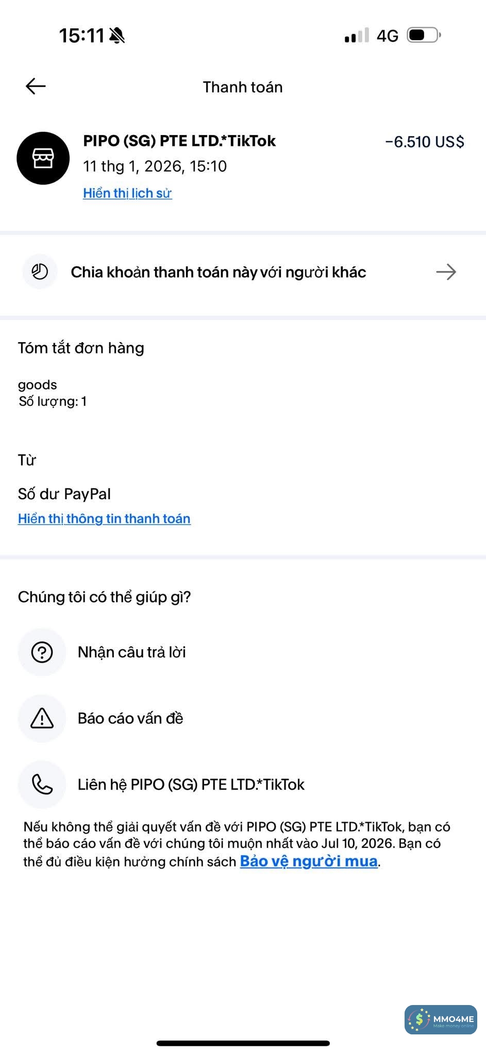Tap the battery indicator in status bar

(424, 35)
